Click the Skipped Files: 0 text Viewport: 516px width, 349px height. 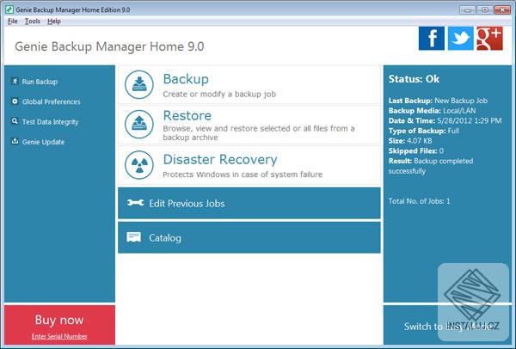point(416,151)
